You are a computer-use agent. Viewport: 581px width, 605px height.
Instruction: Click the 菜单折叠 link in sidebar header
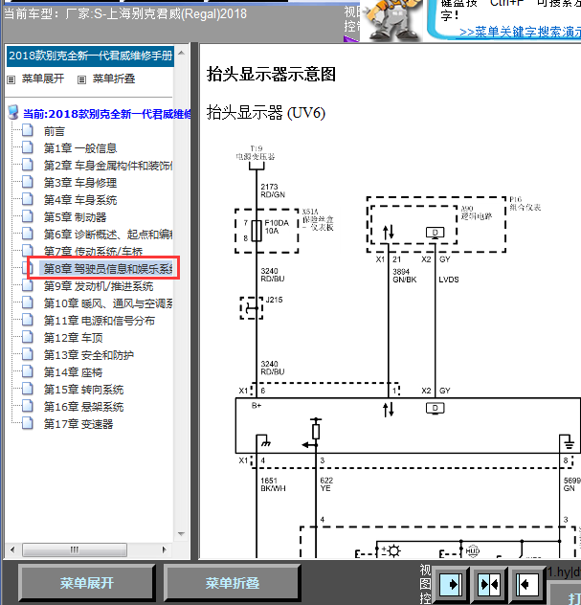pos(114,78)
